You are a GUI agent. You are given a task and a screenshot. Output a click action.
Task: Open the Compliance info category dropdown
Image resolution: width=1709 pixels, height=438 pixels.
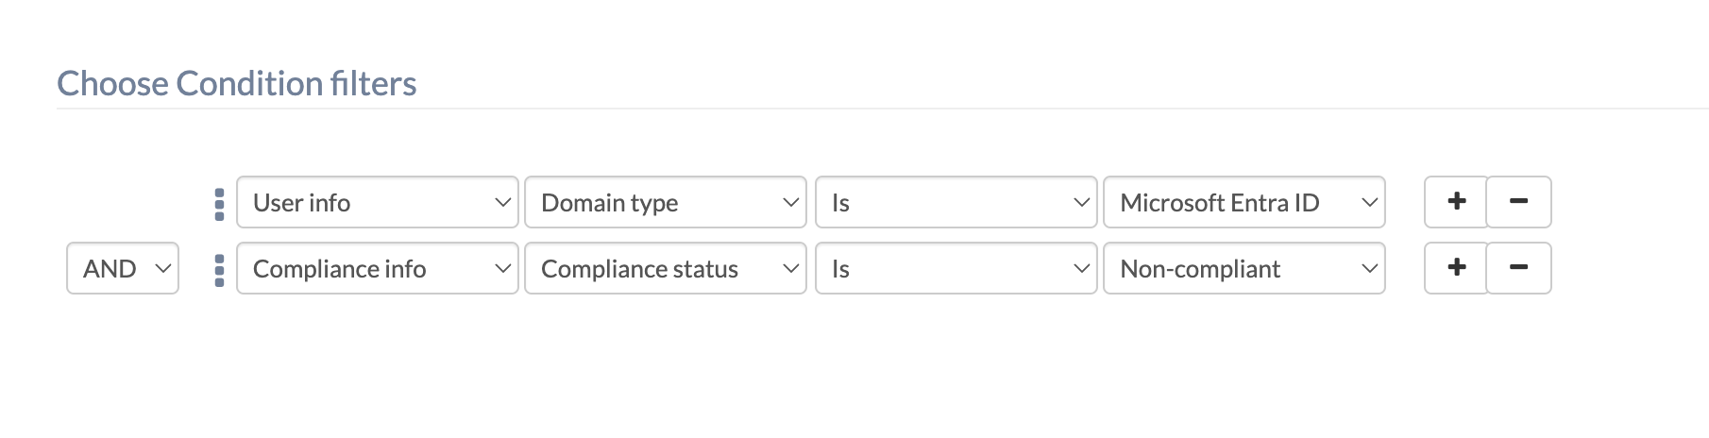[x=378, y=268]
